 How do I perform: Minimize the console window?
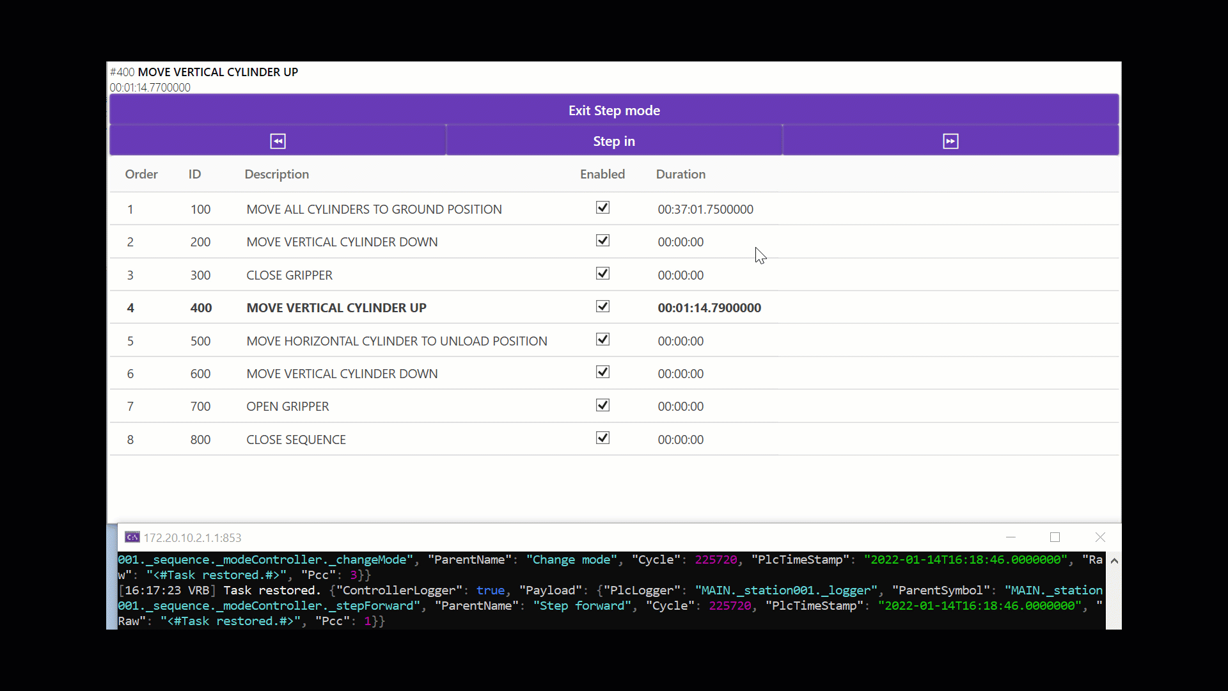click(1011, 537)
